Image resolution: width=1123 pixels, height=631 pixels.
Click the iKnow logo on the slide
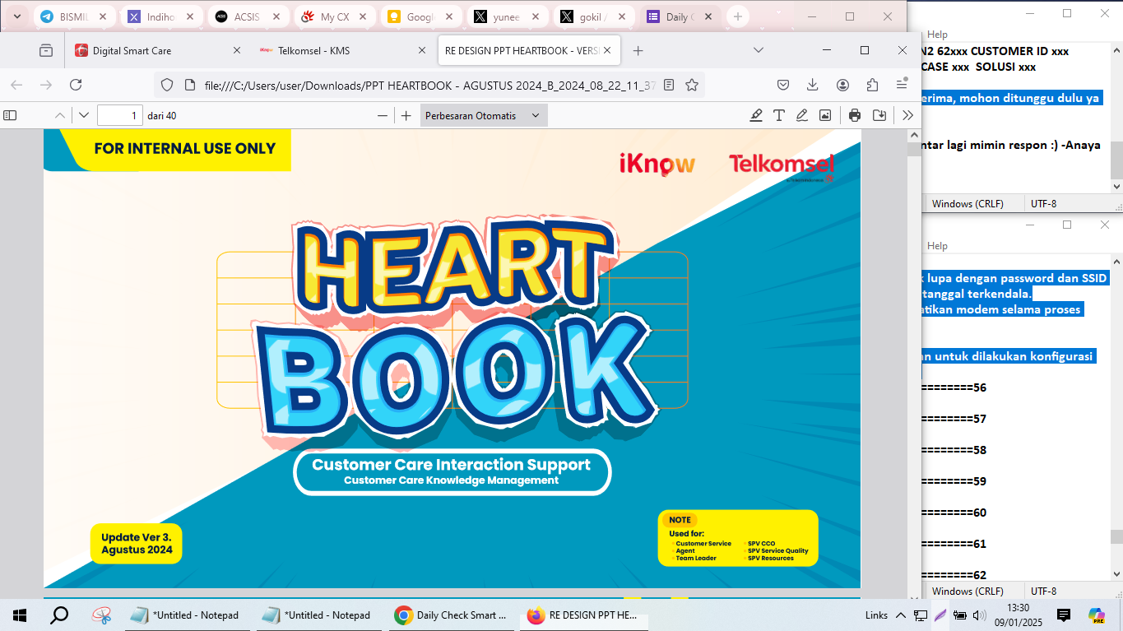[657, 164]
